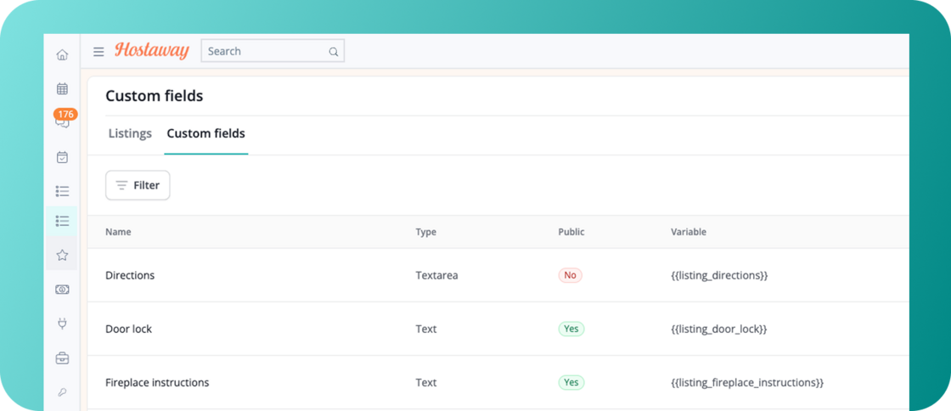Click the Type column header
This screenshot has height=411, width=951.
pos(425,232)
